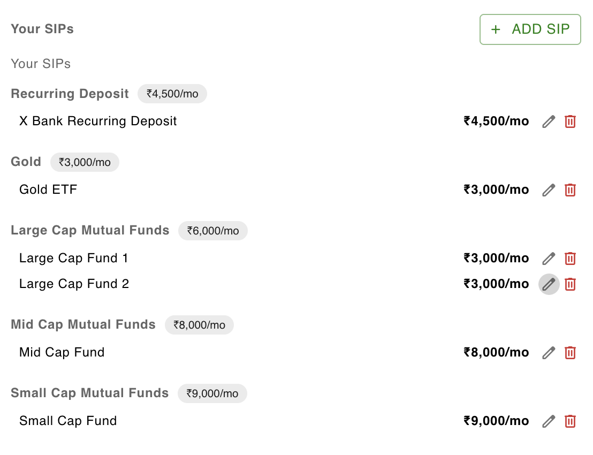The height and width of the screenshot is (455, 593).
Task: Delete the Small Cap Fund SIP
Action: [570, 421]
